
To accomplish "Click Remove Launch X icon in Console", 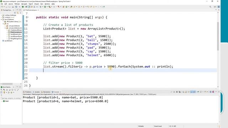I will click(177, 92).
